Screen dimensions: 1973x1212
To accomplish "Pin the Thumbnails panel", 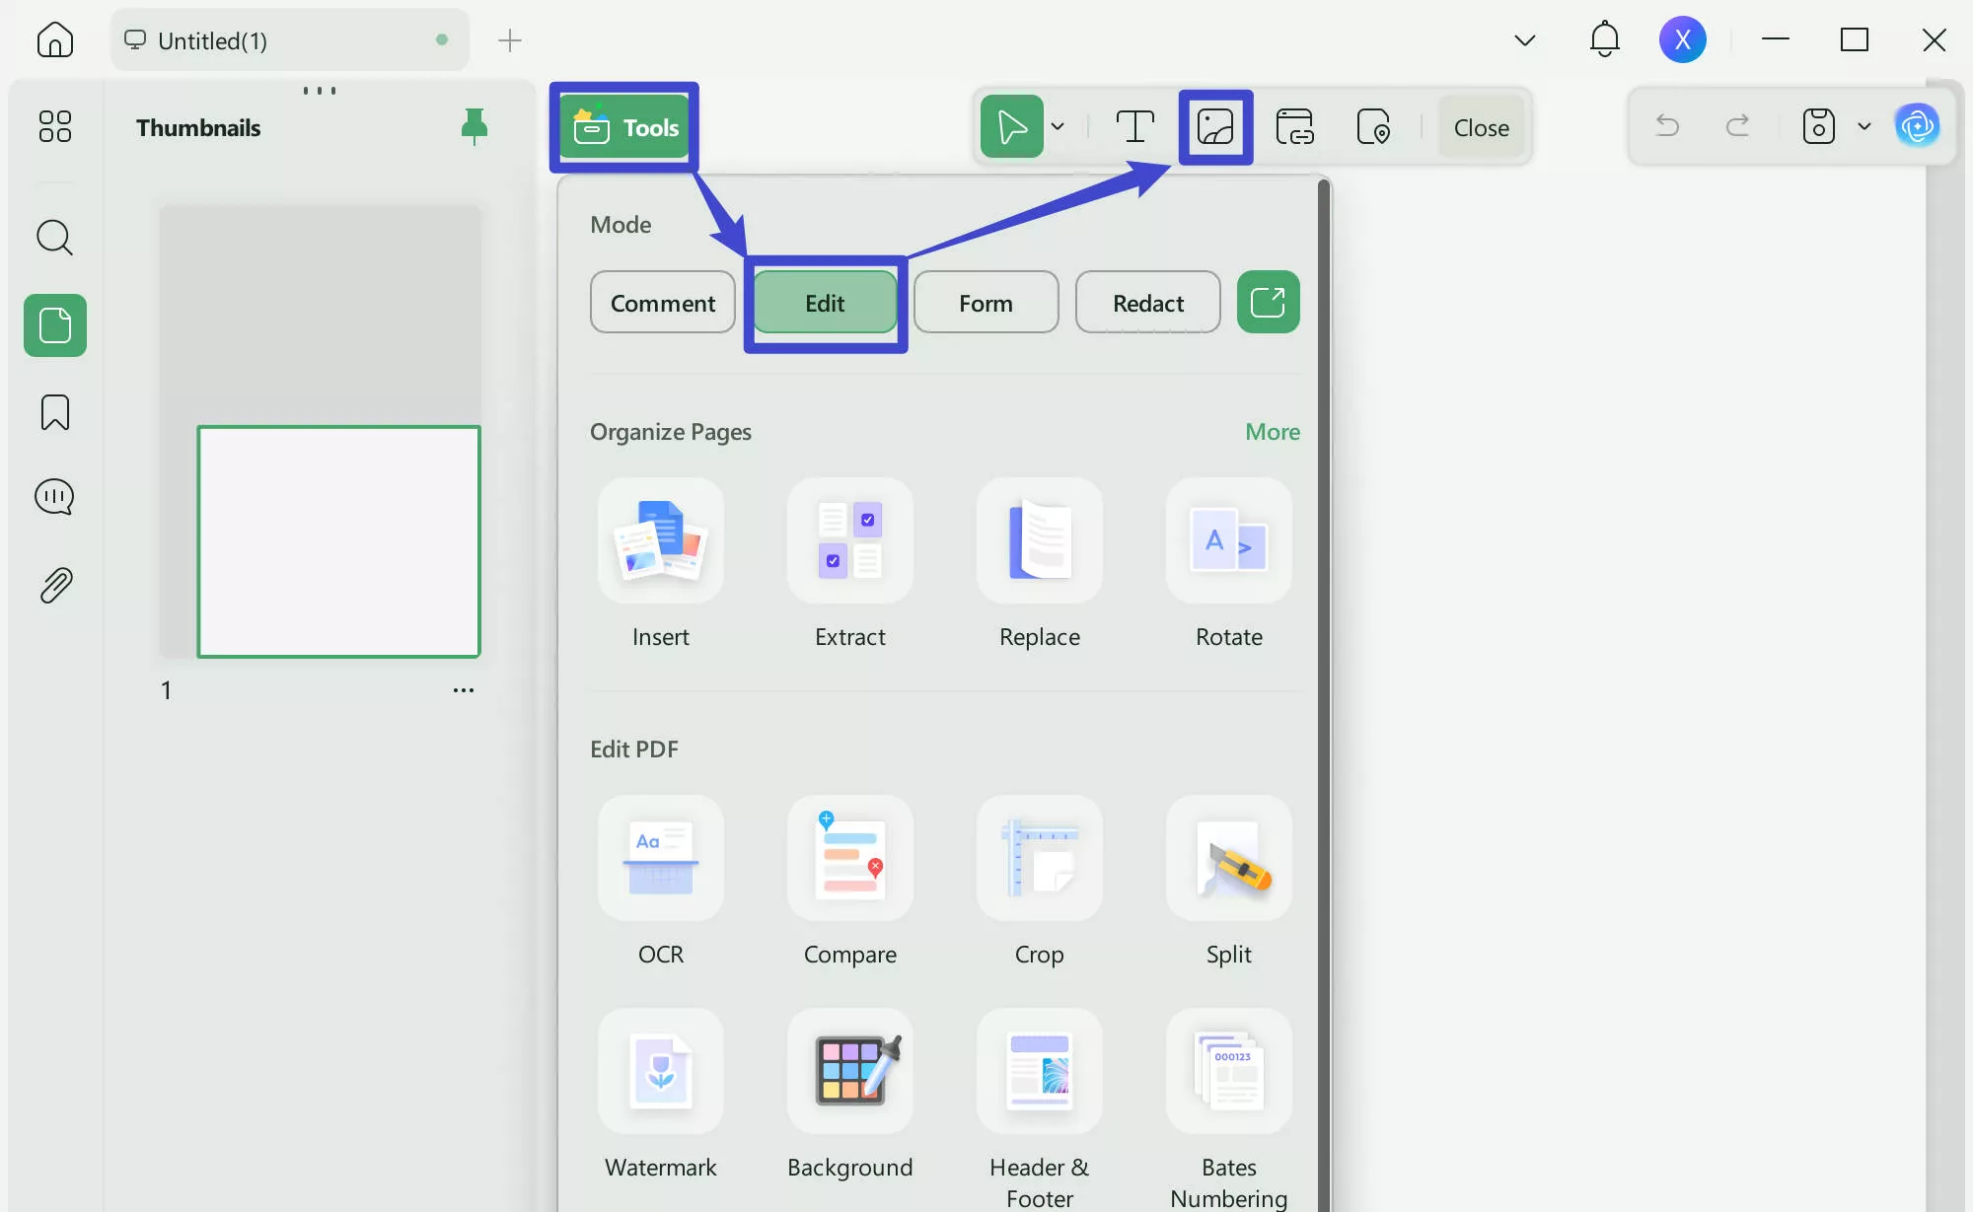I will tap(475, 126).
